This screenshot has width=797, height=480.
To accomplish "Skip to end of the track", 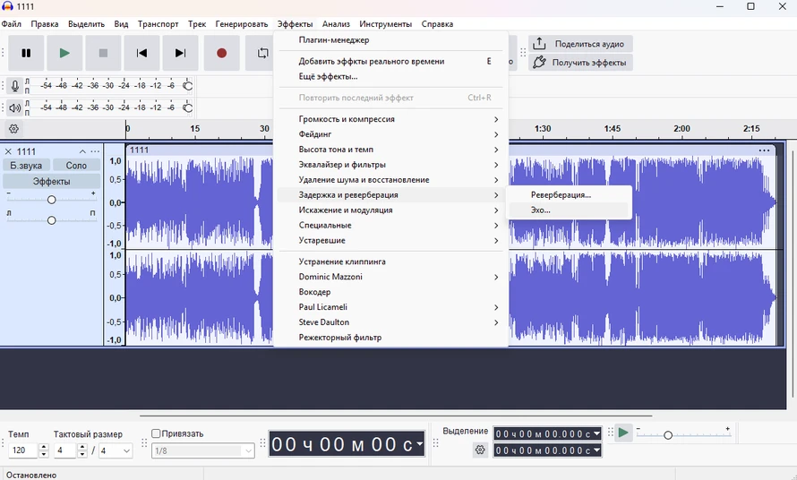I will (180, 53).
